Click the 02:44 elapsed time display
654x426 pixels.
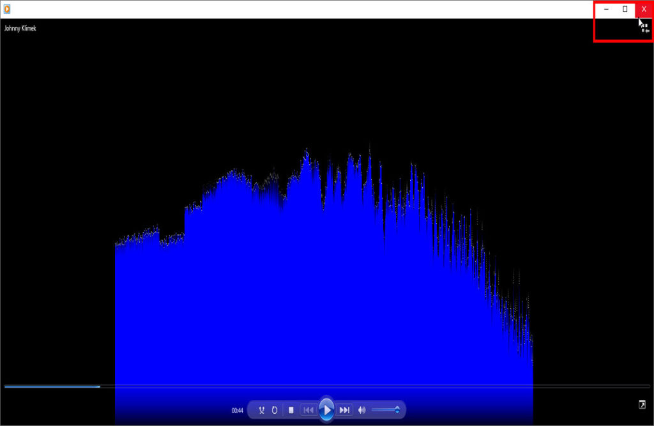pos(237,411)
